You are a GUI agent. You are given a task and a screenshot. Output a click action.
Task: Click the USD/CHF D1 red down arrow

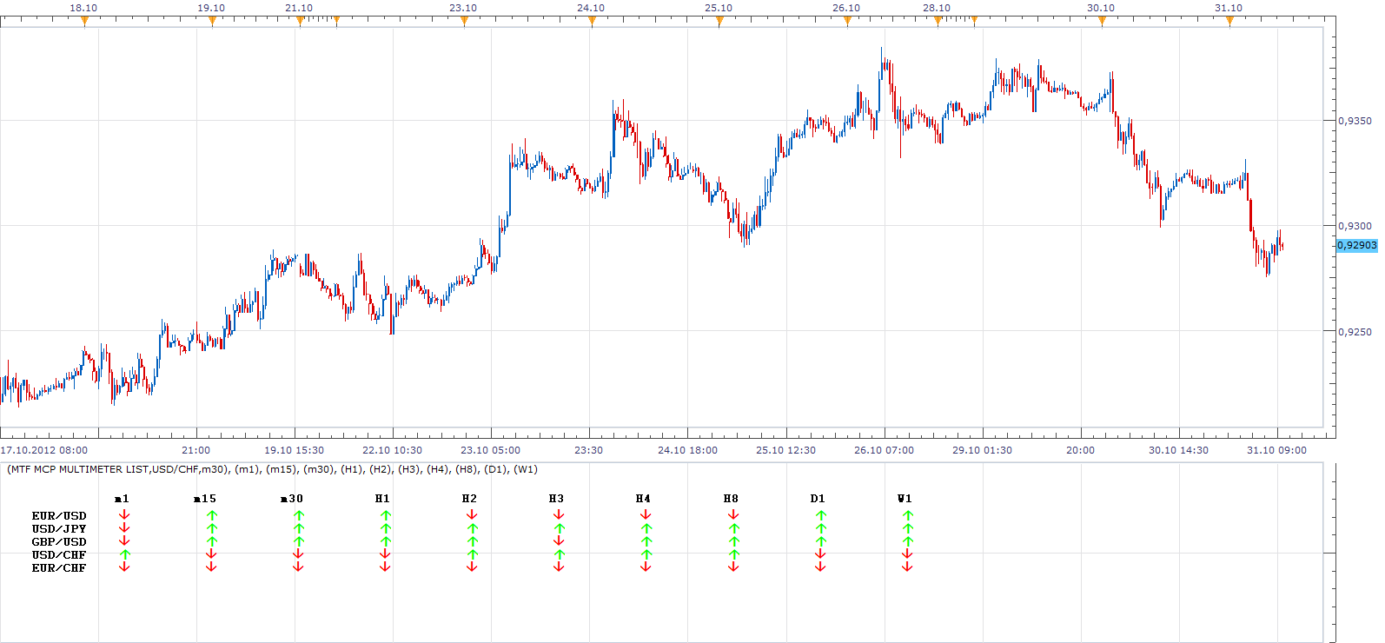(820, 554)
